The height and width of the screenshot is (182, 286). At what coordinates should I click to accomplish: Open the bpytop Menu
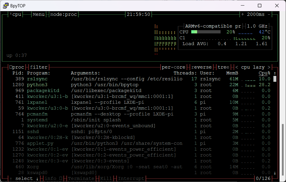coord(39,14)
